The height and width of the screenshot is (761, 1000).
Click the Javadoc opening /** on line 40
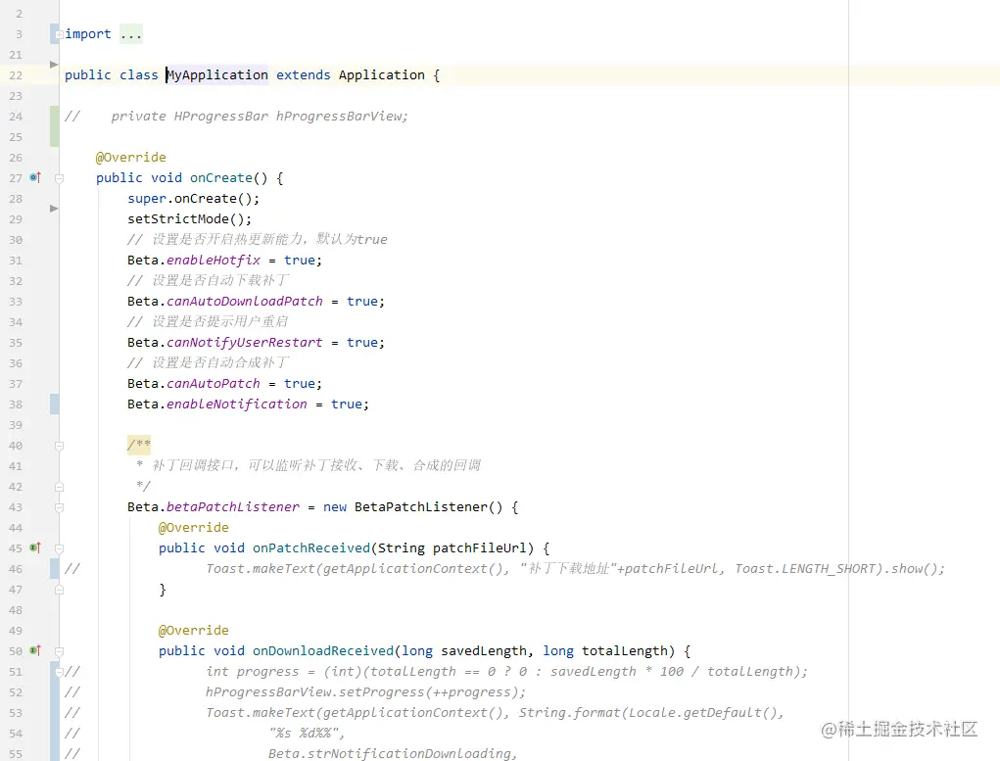pyautogui.click(x=139, y=445)
